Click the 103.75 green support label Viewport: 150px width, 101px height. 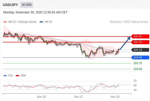pyautogui.click(x=138, y=63)
